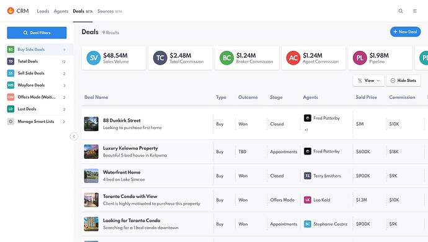The image size is (428, 242).
Task: Select the Wayfare Deals smart list
Action: pyautogui.click(x=37, y=85)
